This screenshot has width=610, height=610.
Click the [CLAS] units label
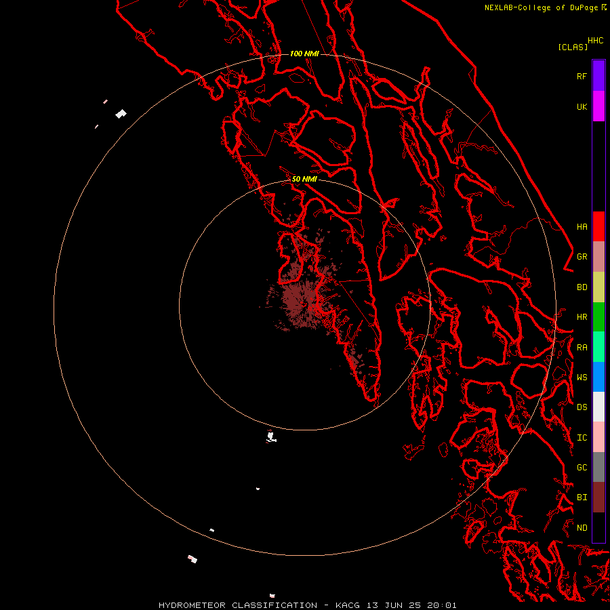[x=573, y=47]
